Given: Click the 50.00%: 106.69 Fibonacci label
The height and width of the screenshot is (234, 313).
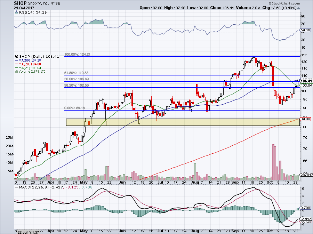Looking at the screenshot, I should [x=77, y=79].
